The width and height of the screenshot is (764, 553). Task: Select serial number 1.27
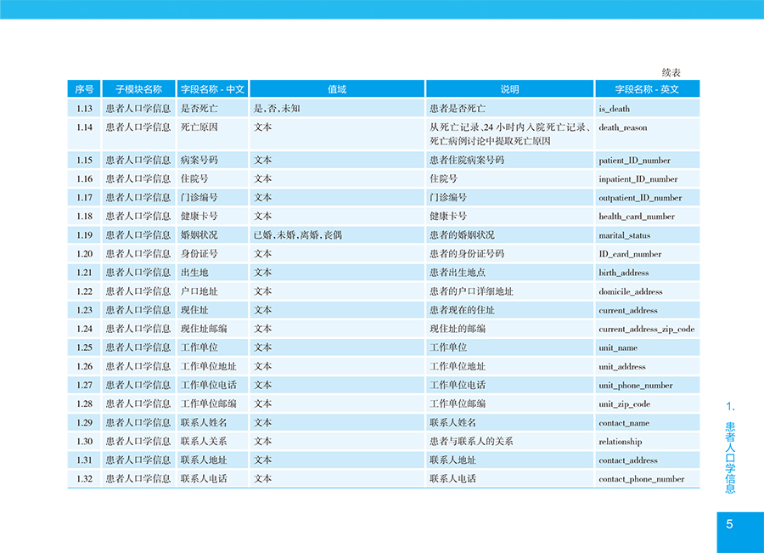[x=84, y=385]
